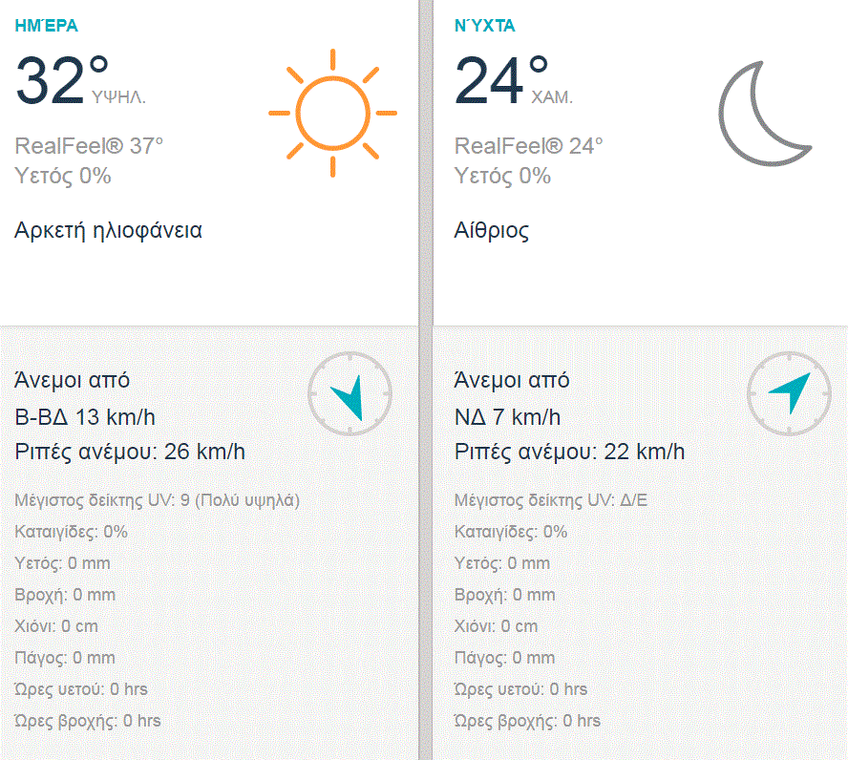The height and width of the screenshot is (760, 848).
Task: Click daytime Καταιγίδες: 0% line
Action: pyautogui.click(x=72, y=532)
